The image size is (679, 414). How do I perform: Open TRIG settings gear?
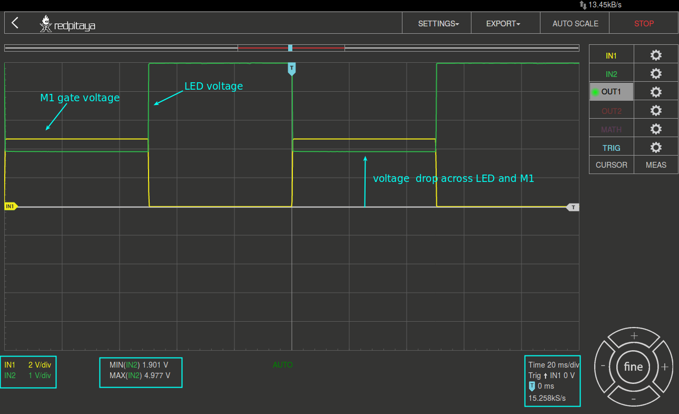click(x=656, y=148)
